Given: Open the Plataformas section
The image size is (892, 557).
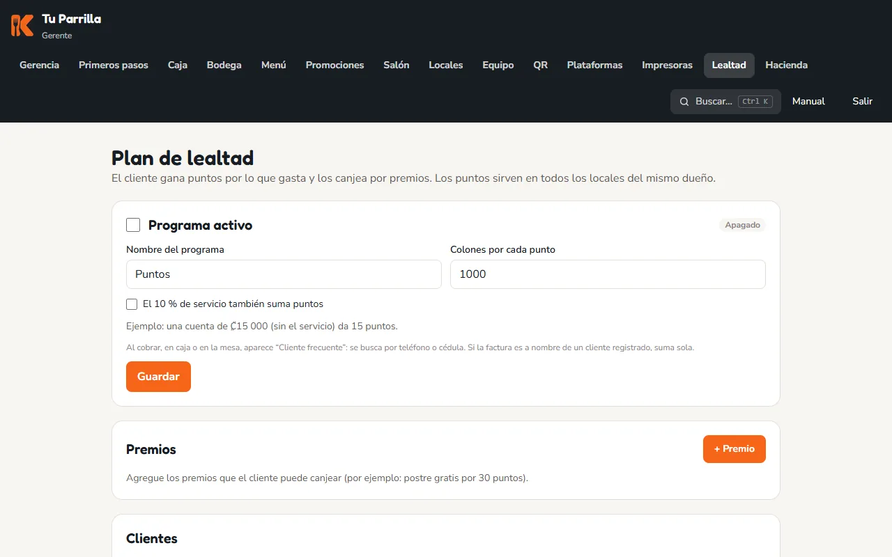Looking at the screenshot, I should [595, 65].
